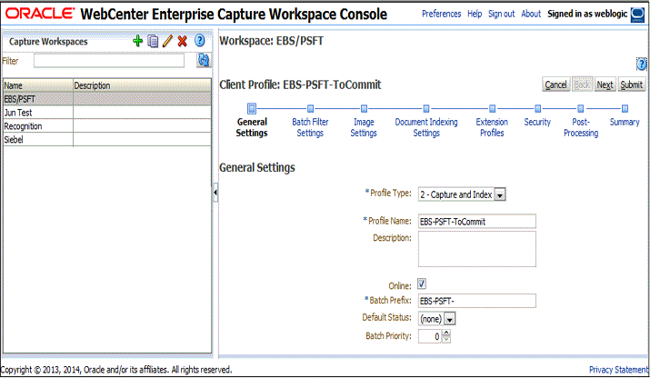
Task: Open Preferences link
Action: click(441, 14)
